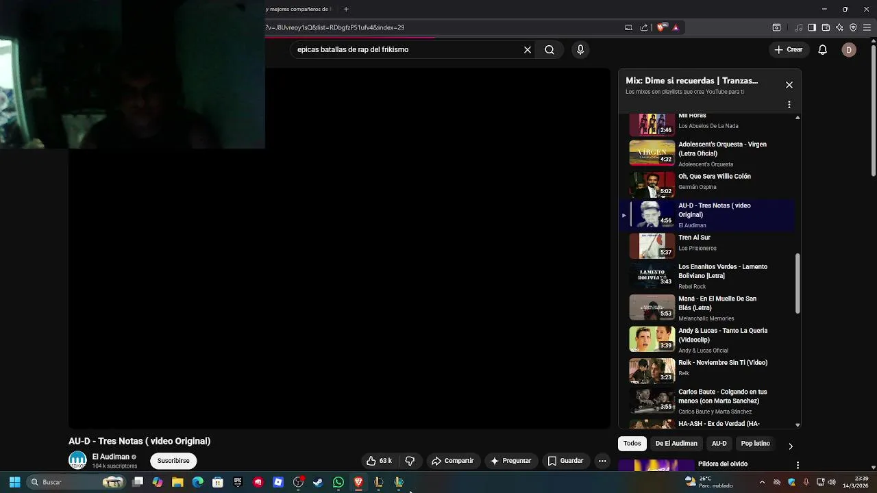Select Oh, Que Sera Willie Colón playlist entry
Image resolution: width=877 pixels, height=493 pixels.
[706, 184]
